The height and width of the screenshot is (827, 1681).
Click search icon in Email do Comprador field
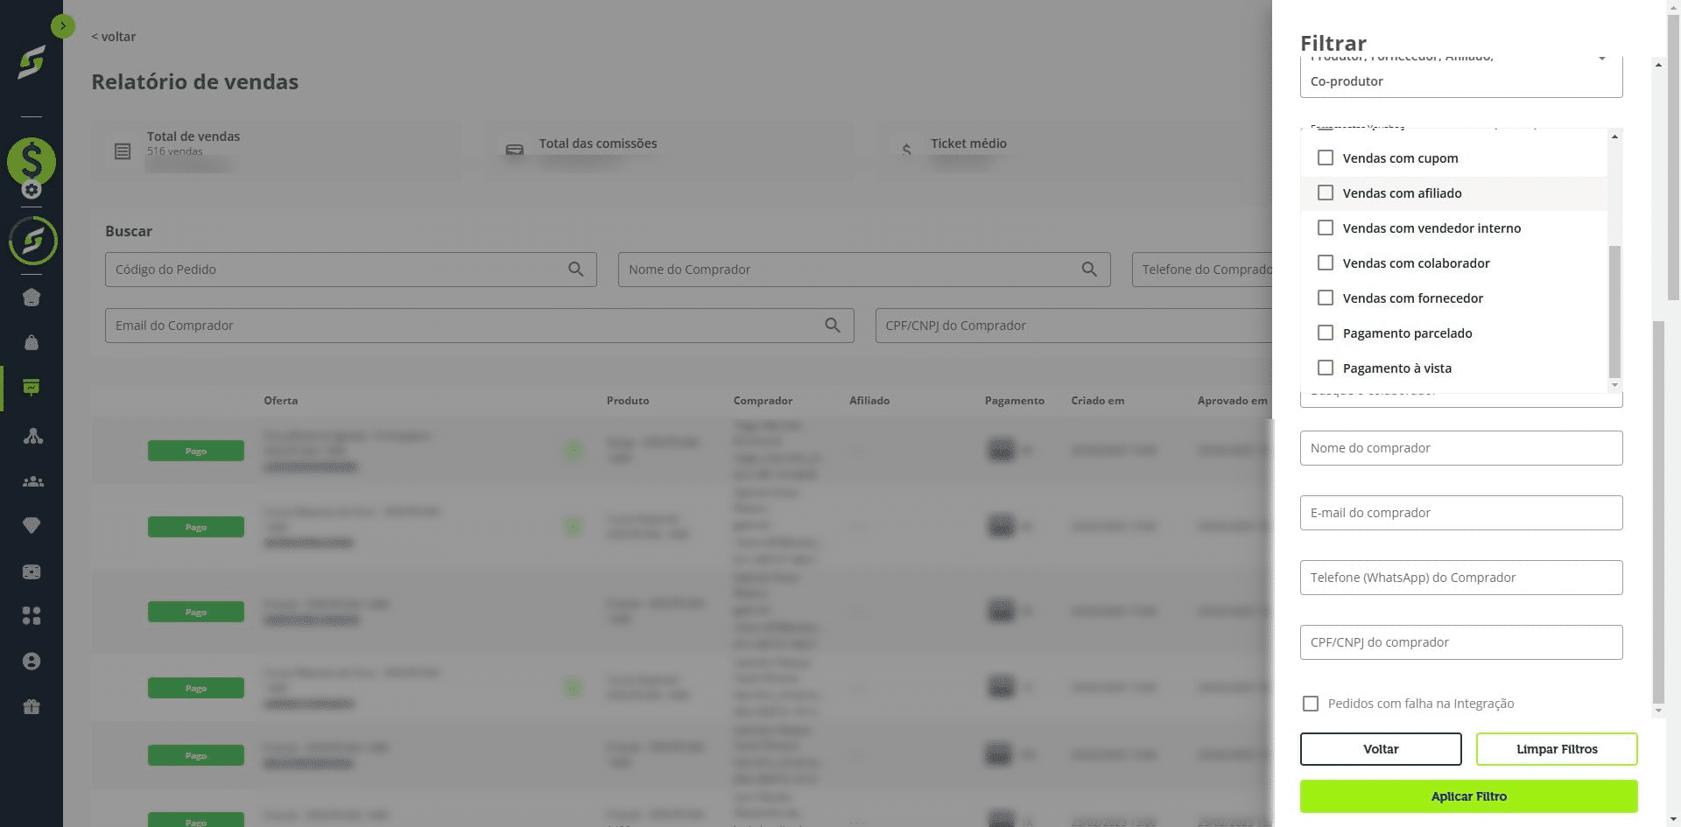tap(833, 326)
